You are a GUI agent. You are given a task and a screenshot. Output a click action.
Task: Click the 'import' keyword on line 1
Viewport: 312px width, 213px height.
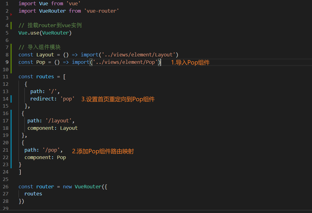(27, 3)
